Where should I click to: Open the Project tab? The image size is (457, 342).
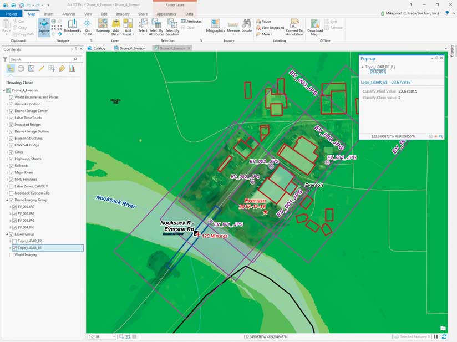[x=11, y=14]
